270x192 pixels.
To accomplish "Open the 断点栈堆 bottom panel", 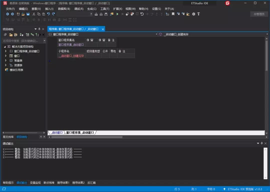I will 49,183.
